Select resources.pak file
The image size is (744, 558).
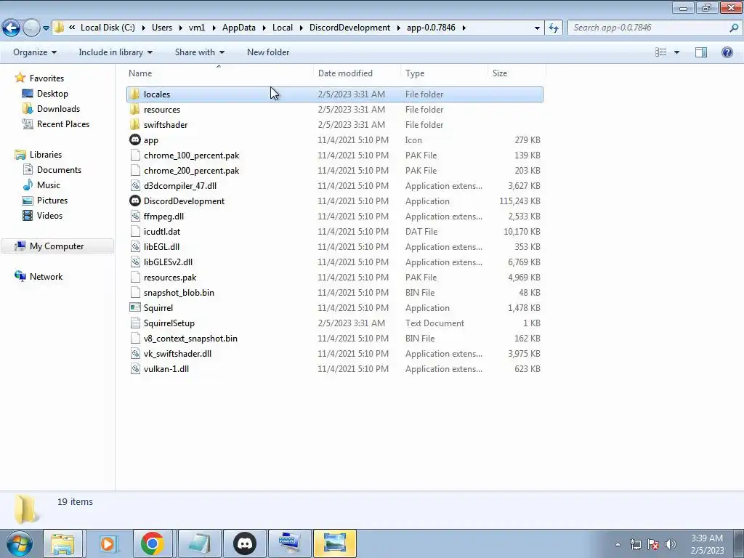pyautogui.click(x=170, y=277)
